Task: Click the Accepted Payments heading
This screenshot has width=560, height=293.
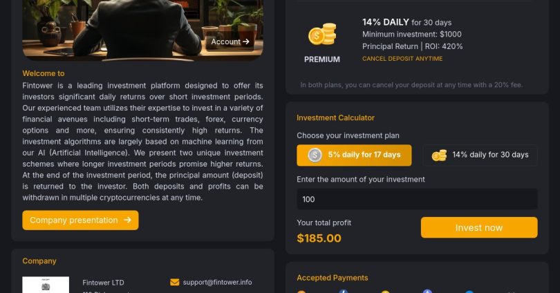Action: tap(332, 278)
